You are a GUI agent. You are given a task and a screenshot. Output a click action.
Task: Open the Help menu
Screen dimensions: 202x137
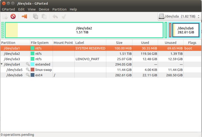[73, 9]
